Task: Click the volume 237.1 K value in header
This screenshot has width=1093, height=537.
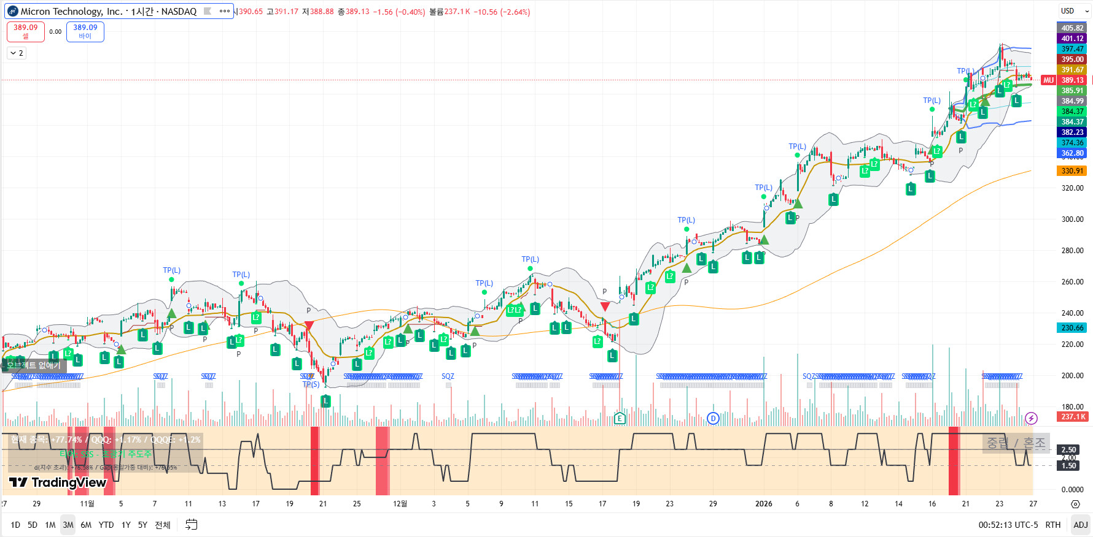Action: 457,12
